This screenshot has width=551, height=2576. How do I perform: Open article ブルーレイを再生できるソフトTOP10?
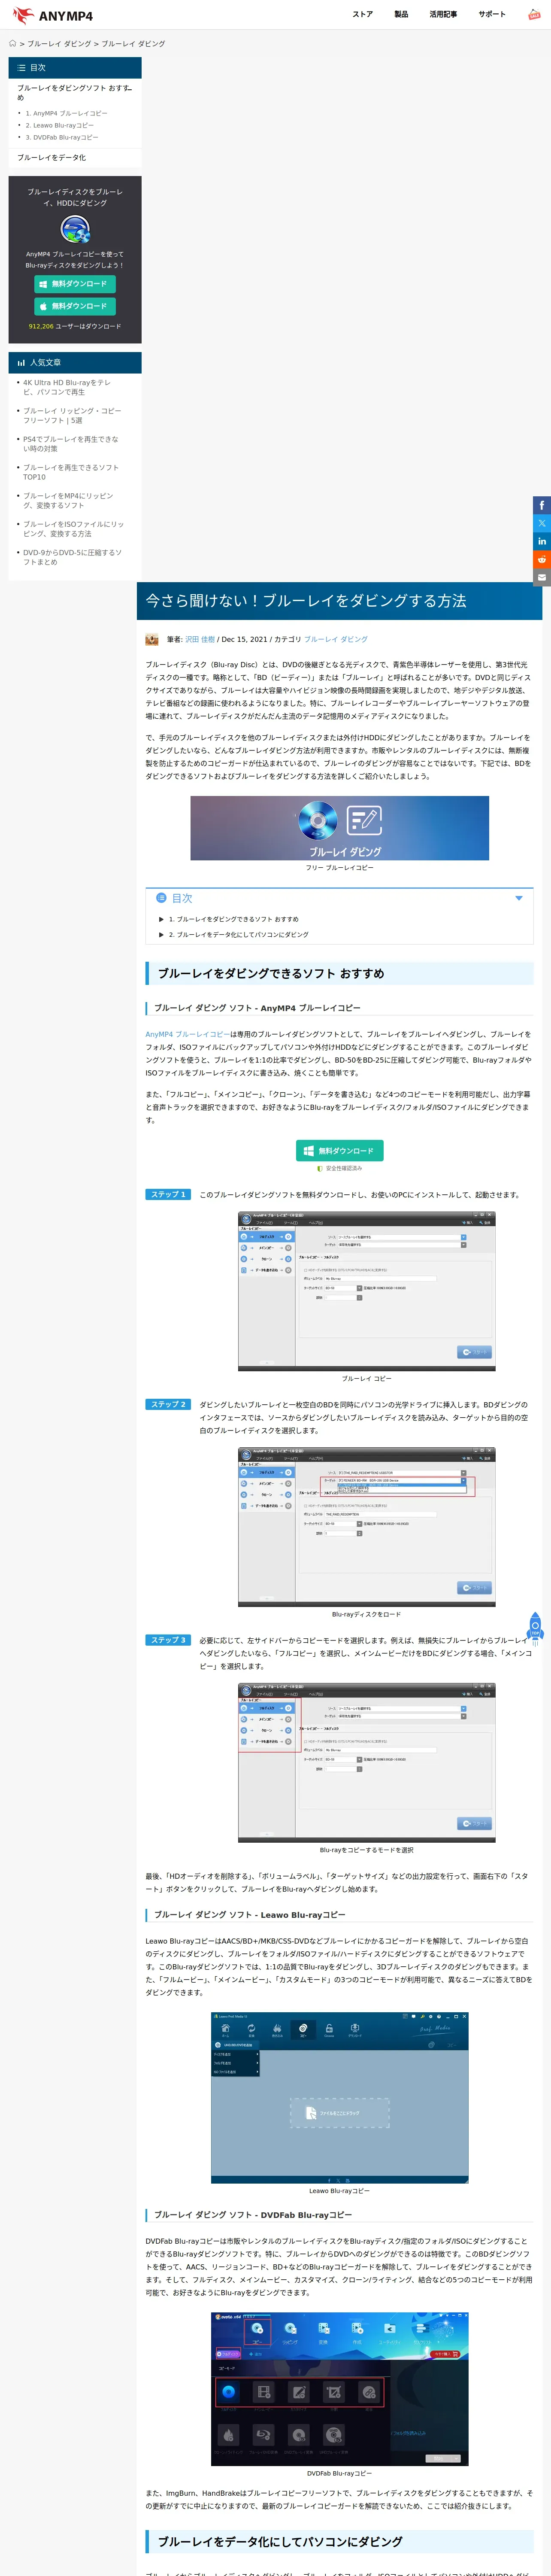(71, 472)
